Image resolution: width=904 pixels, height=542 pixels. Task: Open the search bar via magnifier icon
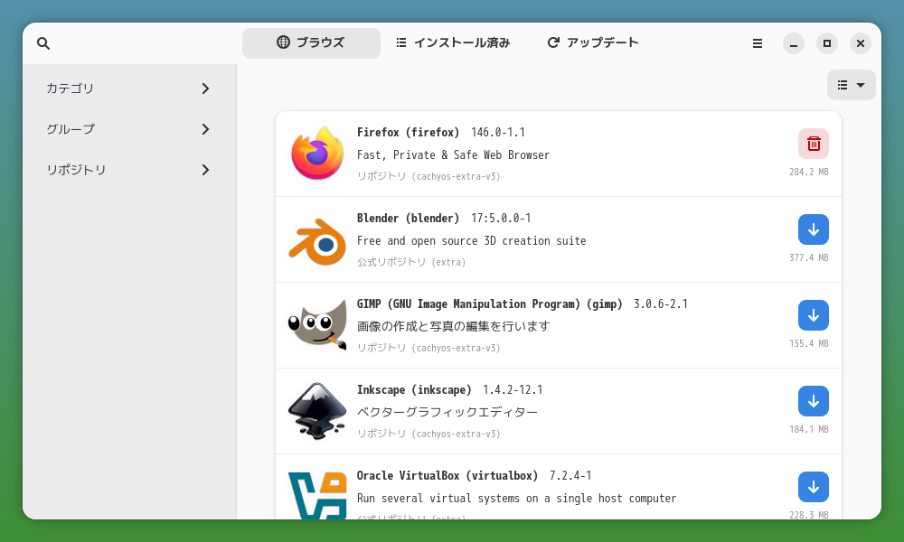pyautogui.click(x=42, y=42)
